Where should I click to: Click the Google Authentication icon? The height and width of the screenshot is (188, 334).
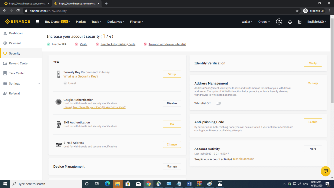[x=58, y=102]
